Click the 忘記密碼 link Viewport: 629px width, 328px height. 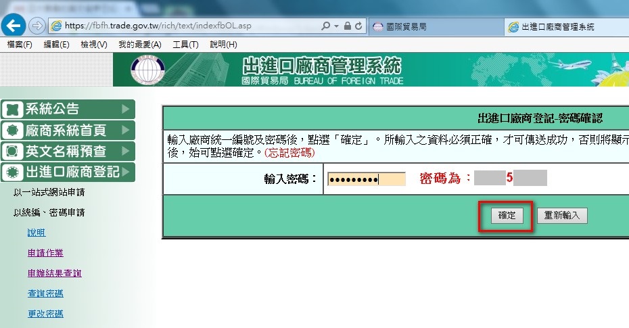[289, 153]
